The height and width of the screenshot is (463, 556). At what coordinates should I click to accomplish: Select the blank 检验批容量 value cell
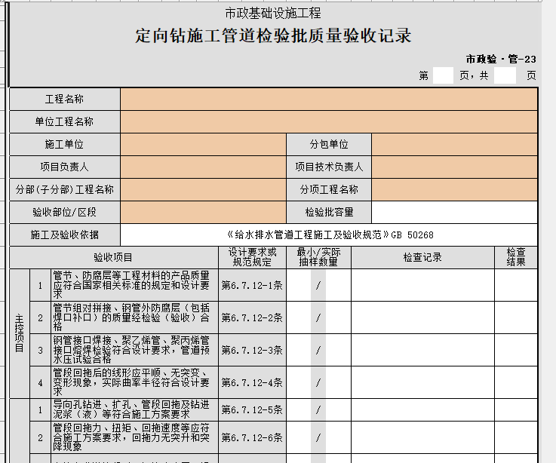[454, 213]
